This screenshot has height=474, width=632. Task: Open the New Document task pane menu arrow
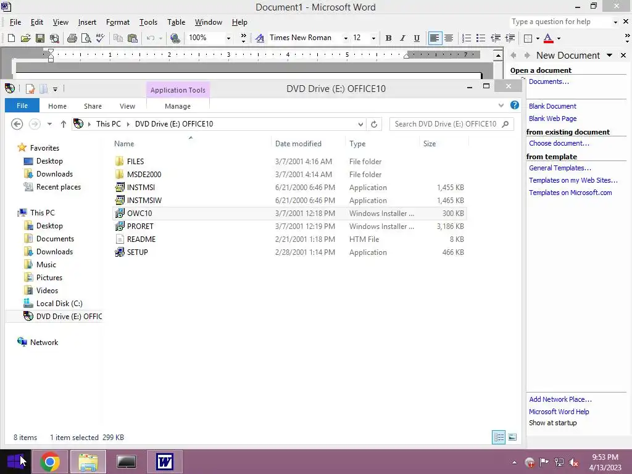pyautogui.click(x=609, y=55)
